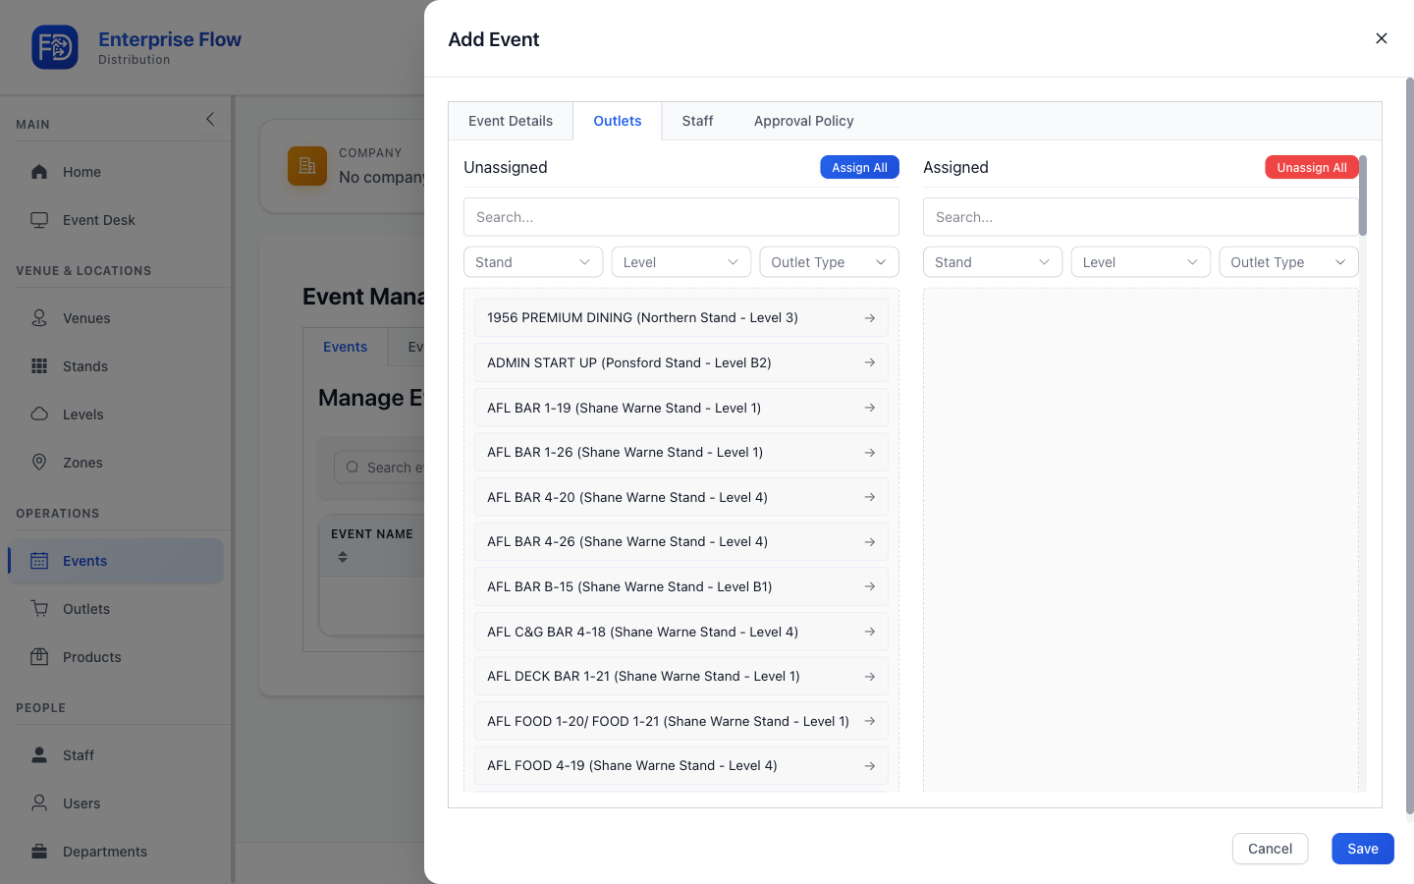This screenshot has height=884, width=1414.
Task: Click the Event Desk monitor icon
Action: point(39,220)
